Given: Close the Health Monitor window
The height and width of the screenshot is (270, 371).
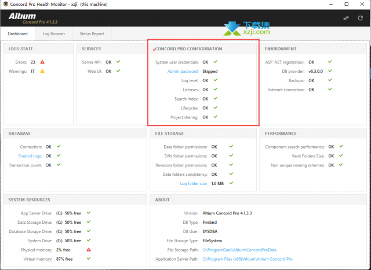Looking at the screenshot, I should coord(362,4).
